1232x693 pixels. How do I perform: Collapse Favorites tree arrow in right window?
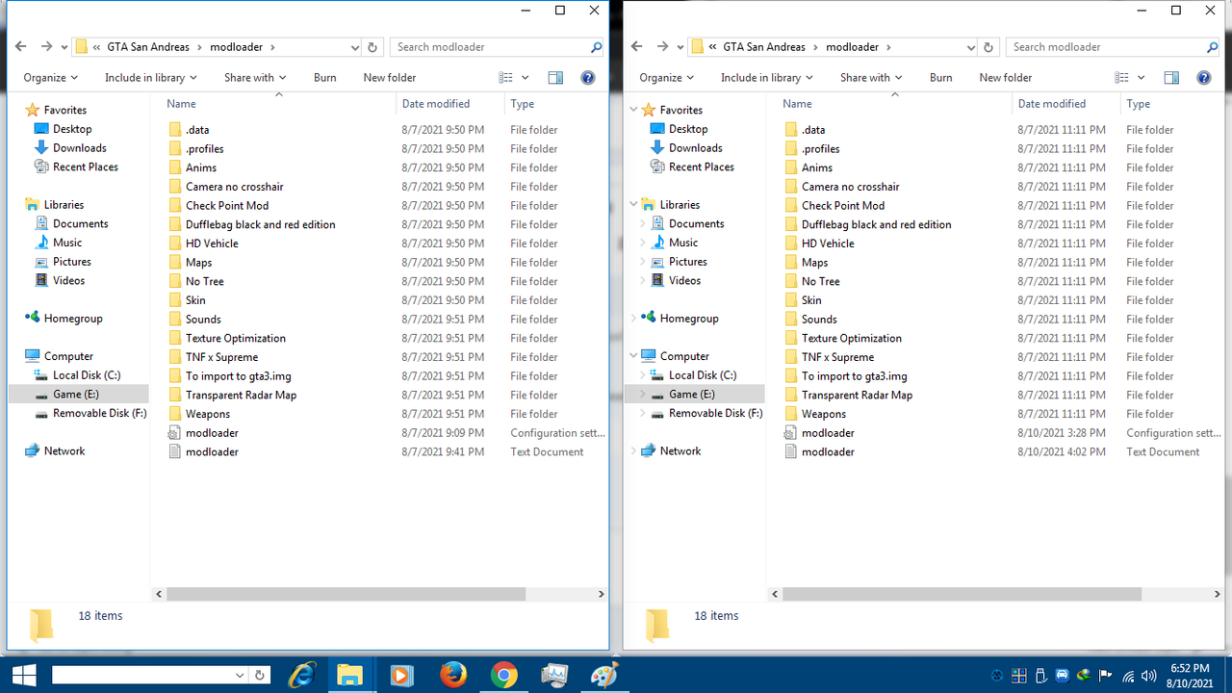click(634, 110)
